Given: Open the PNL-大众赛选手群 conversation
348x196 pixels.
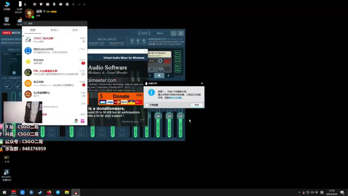Looking at the screenshot, I should click(x=55, y=72).
